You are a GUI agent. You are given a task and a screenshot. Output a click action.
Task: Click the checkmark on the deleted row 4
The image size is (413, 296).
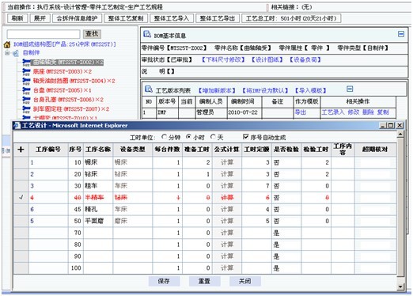pos(21,197)
